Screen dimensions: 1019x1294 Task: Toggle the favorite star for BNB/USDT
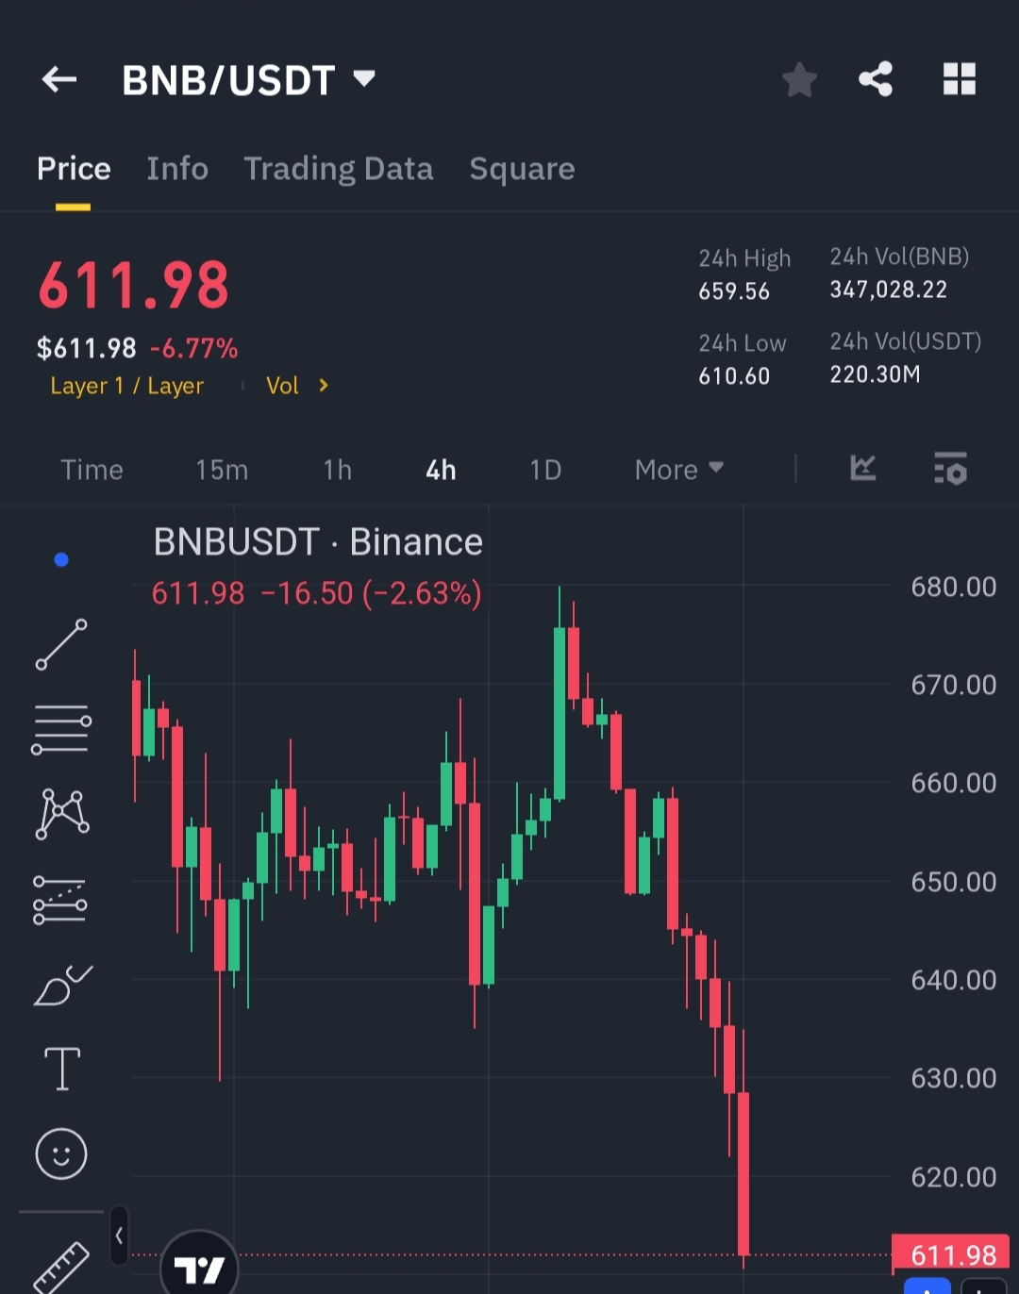[x=799, y=79]
